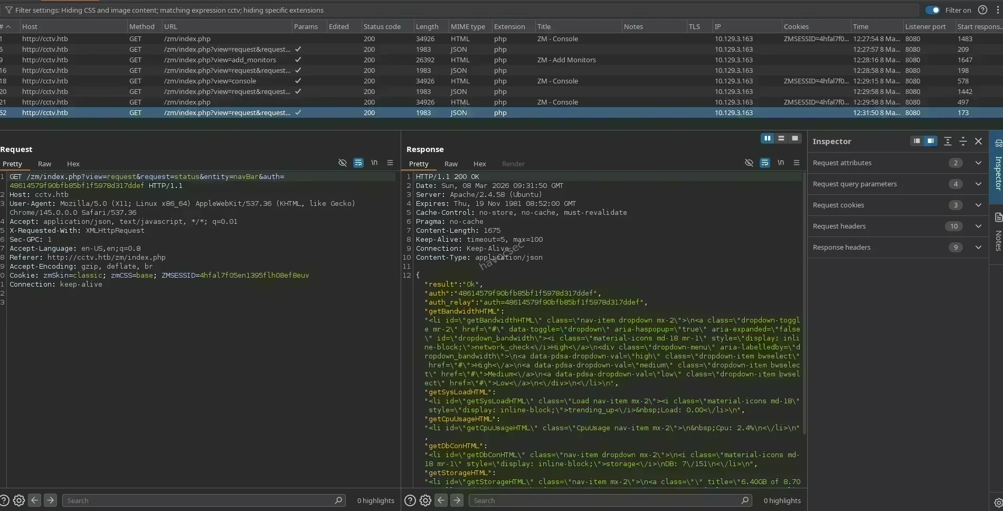Open help icon below Response pane

pyautogui.click(x=410, y=500)
